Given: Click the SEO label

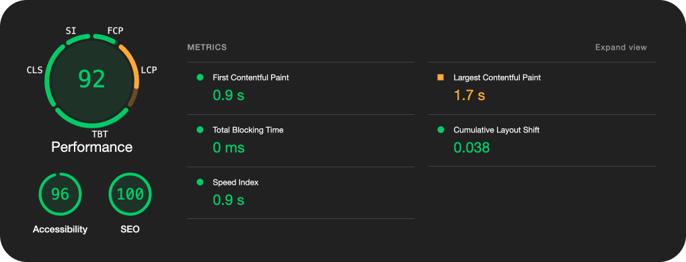Looking at the screenshot, I should click(x=130, y=229).
